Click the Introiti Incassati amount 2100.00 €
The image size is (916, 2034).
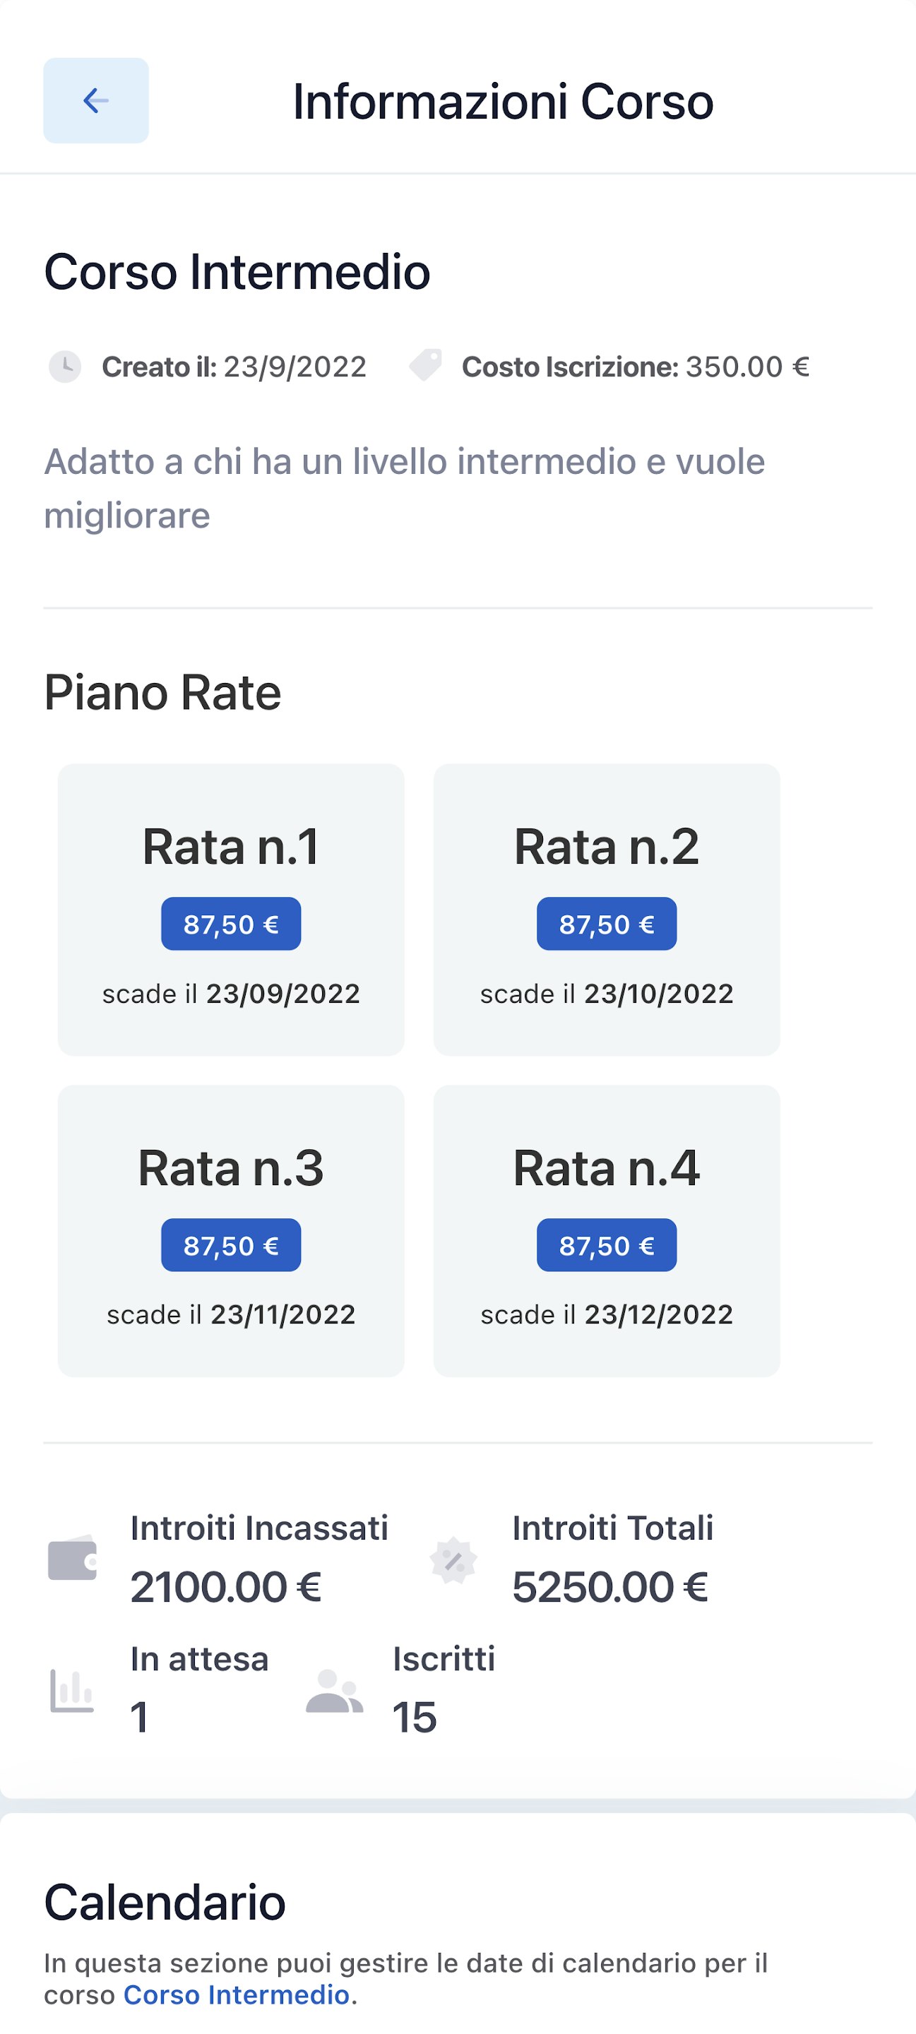click(226, 1587)
